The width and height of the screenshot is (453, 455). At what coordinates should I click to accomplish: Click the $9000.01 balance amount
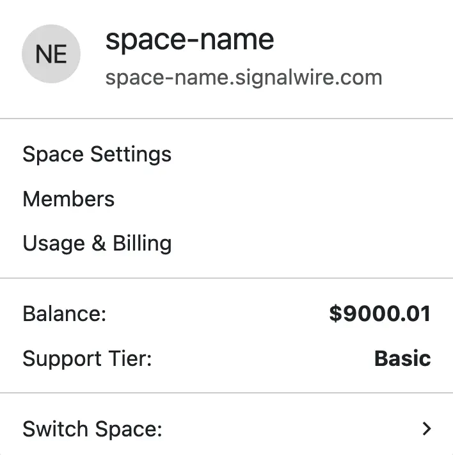click(x=379, y=314)
